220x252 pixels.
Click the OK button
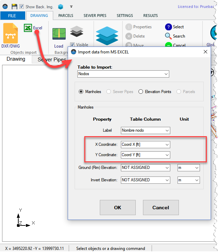click(x=117, y=208)
